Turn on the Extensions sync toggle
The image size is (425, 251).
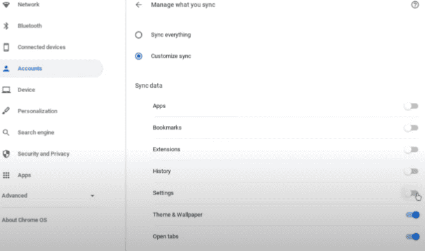click(411, 149)
